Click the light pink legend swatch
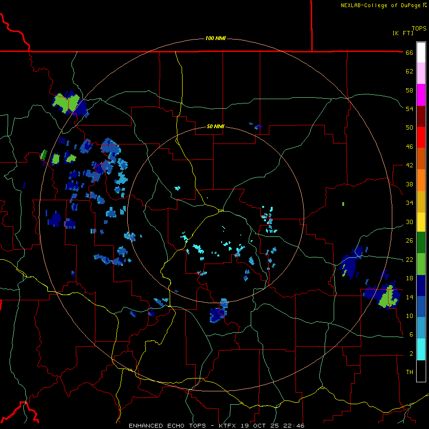Screen dimensions: 429x429 (421, 73)
